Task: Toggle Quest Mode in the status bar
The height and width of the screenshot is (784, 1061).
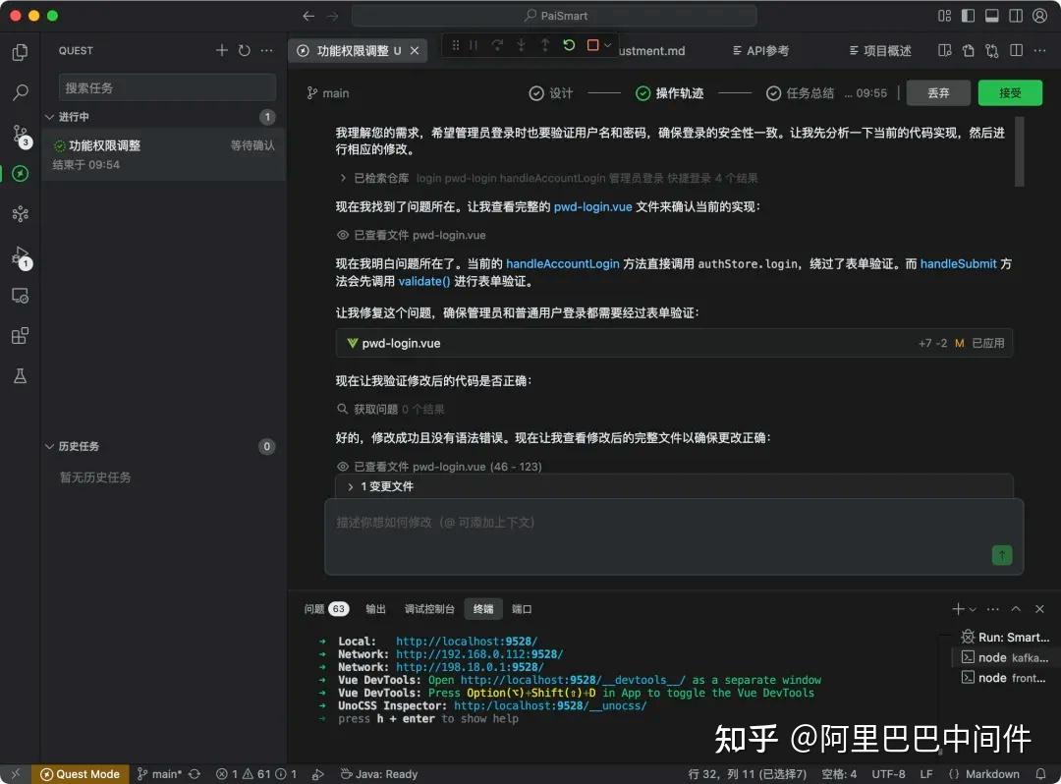Action: pos(79,774)
